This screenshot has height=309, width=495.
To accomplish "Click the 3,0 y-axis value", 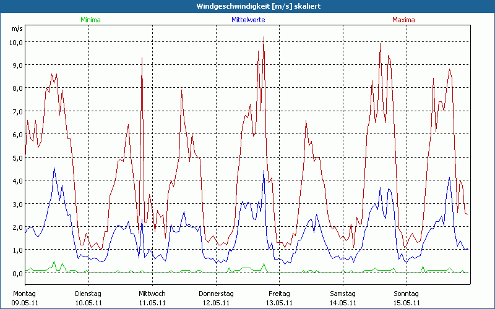I will tap(18, 204).
